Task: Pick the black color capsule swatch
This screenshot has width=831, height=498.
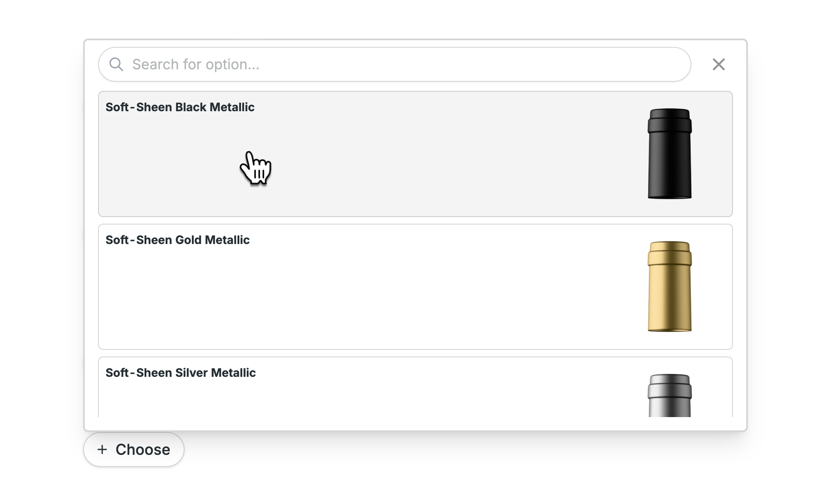Action: tap(670, 154)
